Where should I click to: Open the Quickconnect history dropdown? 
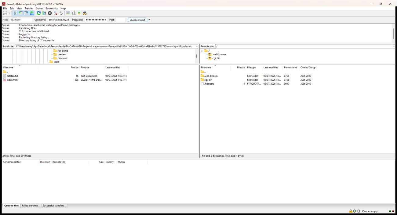[149, 20]
